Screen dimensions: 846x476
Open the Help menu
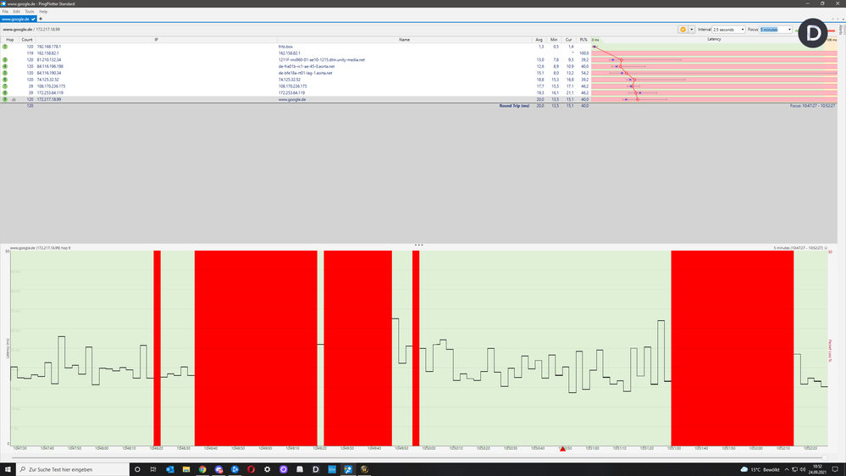43,11
